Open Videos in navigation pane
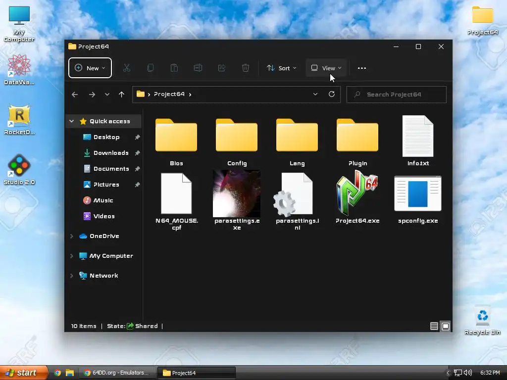The image size is (507, 380). click(104, 216)
